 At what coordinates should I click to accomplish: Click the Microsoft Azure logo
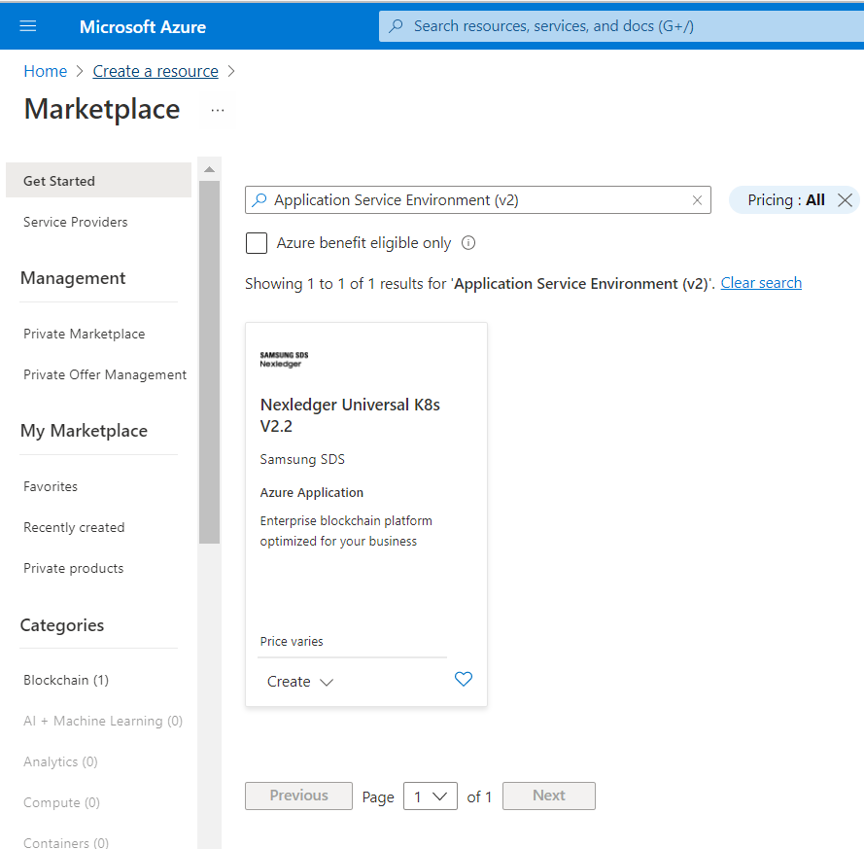(x=142, y=26)
